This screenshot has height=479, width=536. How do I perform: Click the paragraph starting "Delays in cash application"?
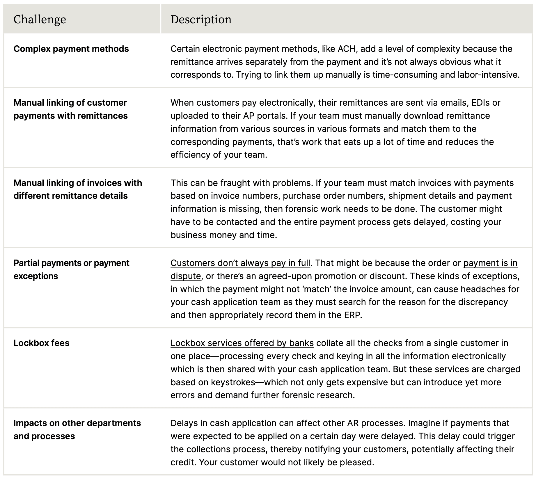(x=342, y=443)
